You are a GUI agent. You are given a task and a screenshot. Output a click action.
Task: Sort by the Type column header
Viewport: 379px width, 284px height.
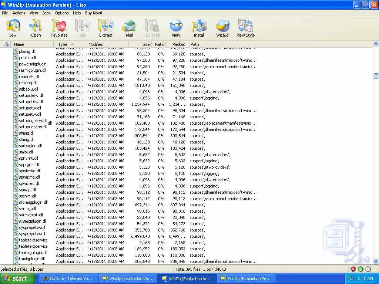pos(69,44)
